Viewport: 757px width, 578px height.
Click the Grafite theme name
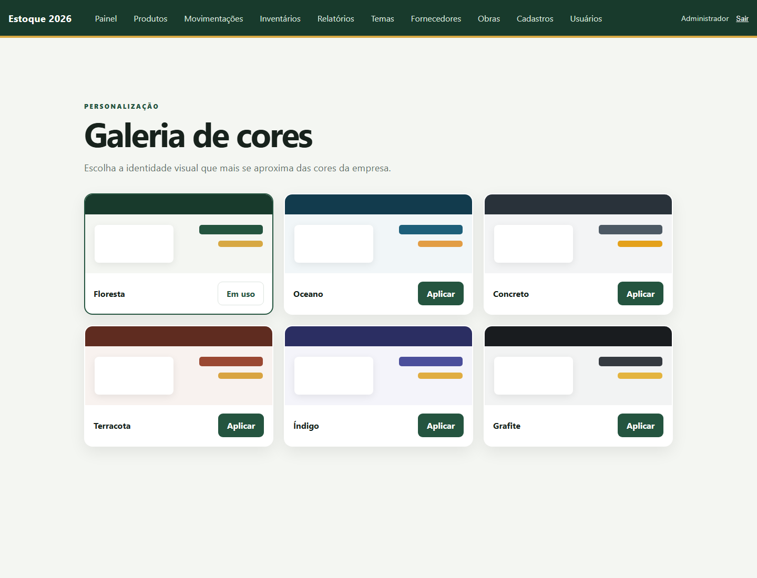point(507,426)
